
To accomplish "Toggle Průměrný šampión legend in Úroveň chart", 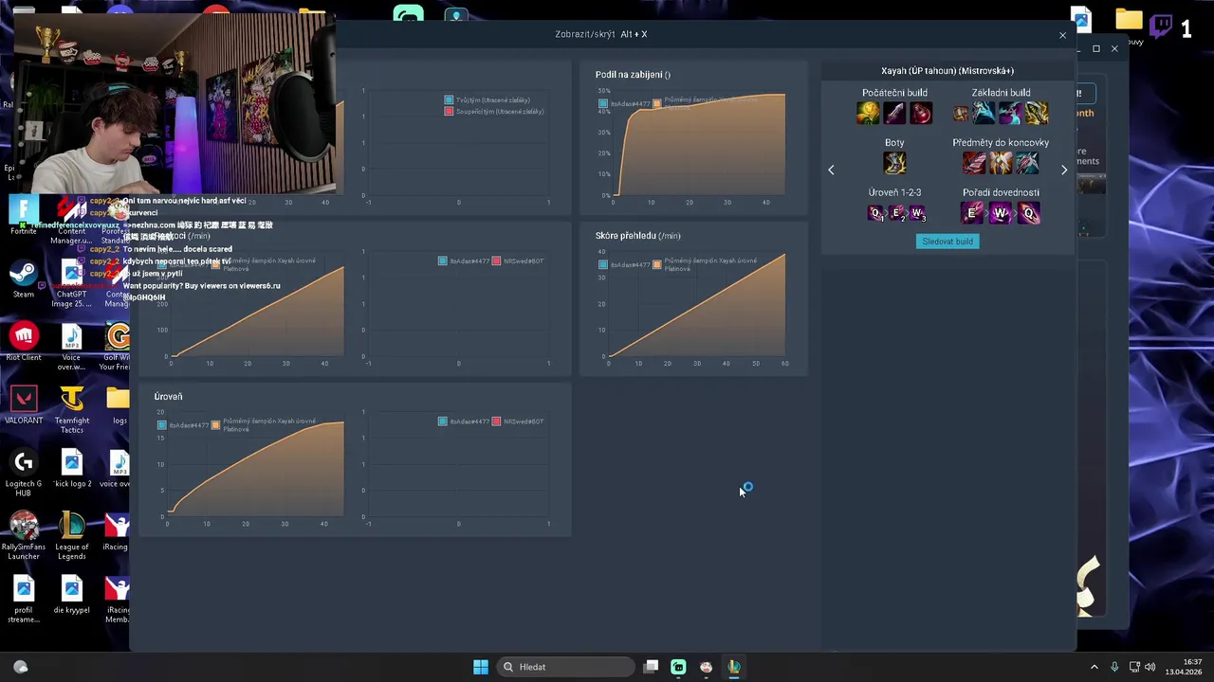I will coord(265,424).
